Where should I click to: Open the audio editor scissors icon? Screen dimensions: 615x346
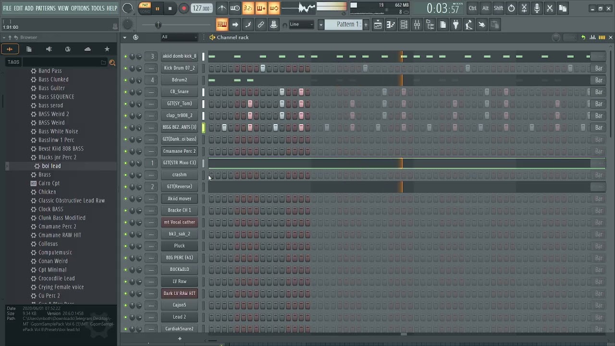click(524, 8)
